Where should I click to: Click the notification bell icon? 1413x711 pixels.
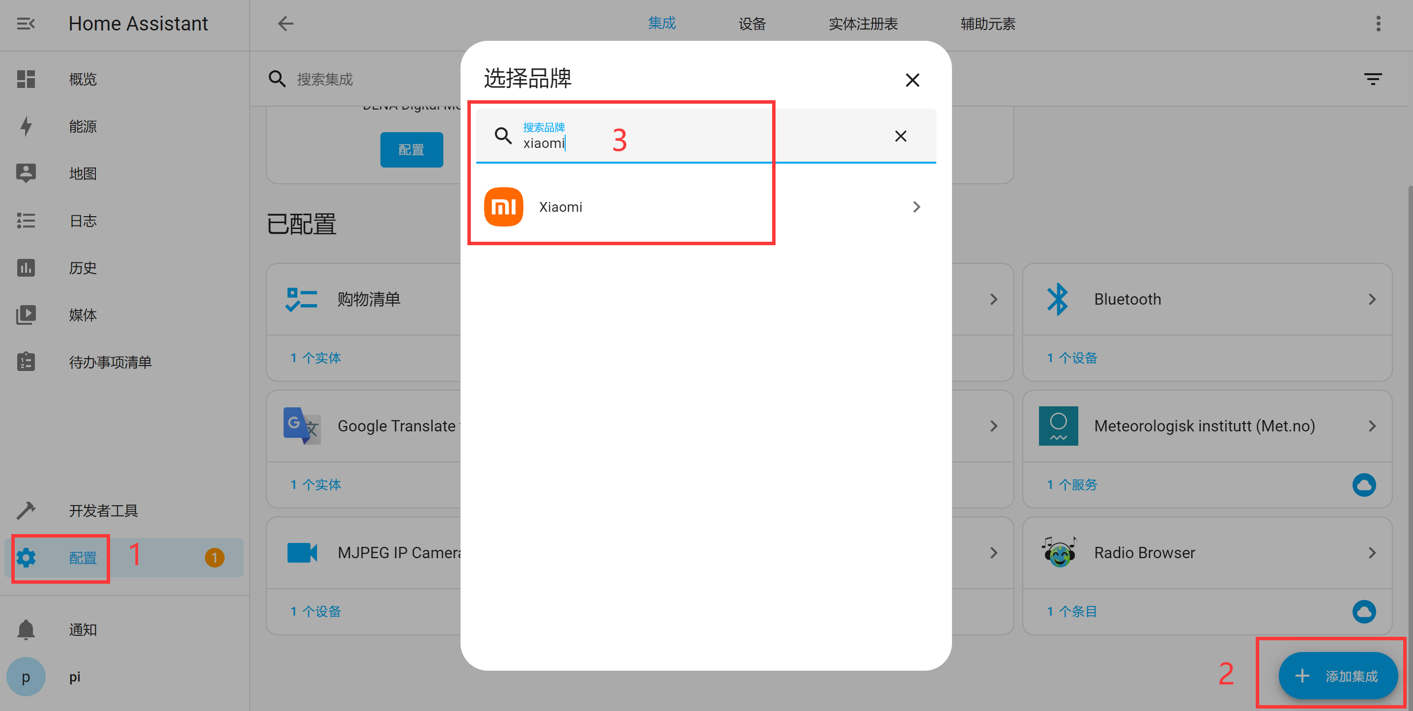[26, 629]
